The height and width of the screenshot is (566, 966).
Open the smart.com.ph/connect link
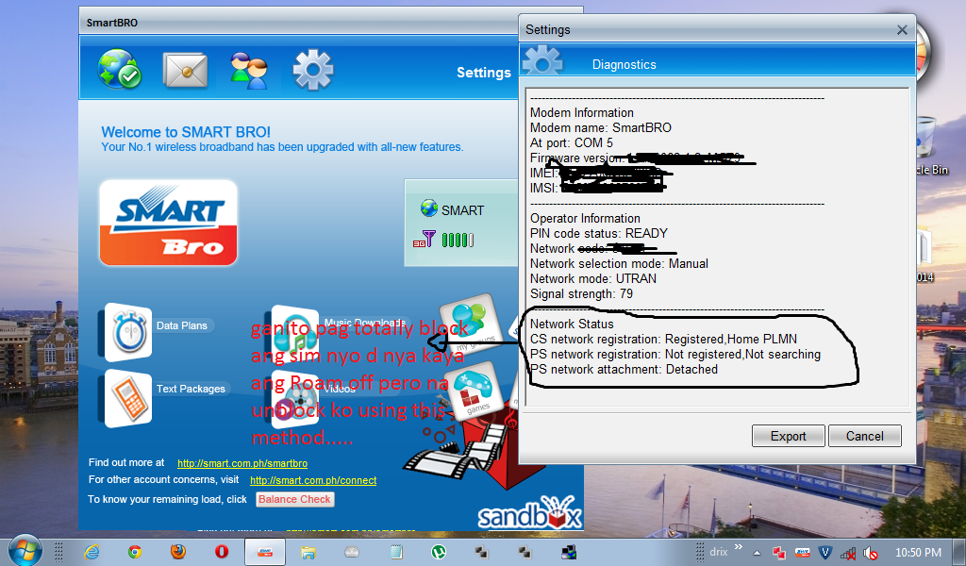pyautogui.click(x=312, y=480)
